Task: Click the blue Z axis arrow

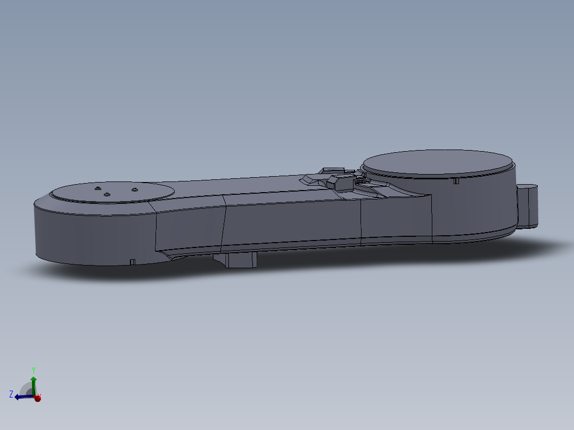Action: pyautogui.click(x=17, y=397)
